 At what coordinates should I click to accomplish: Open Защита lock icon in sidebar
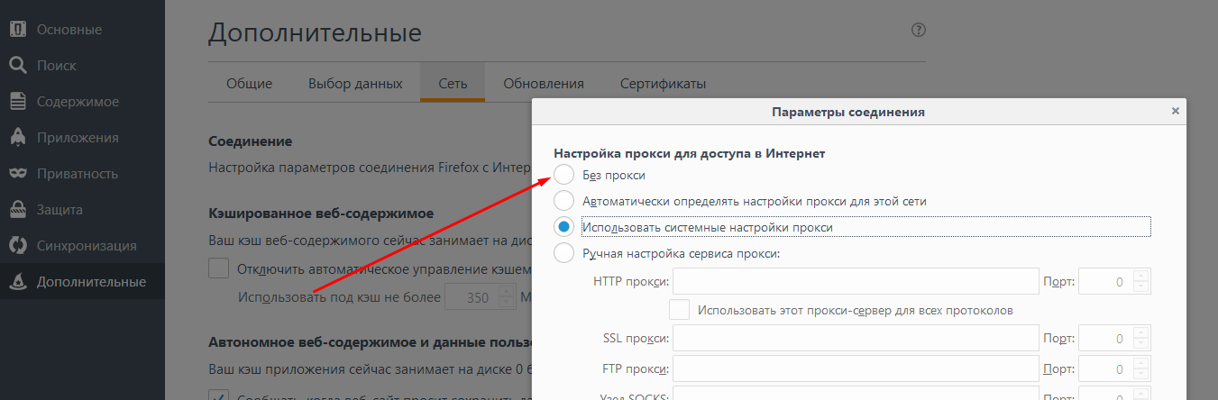tap(17, 210)
